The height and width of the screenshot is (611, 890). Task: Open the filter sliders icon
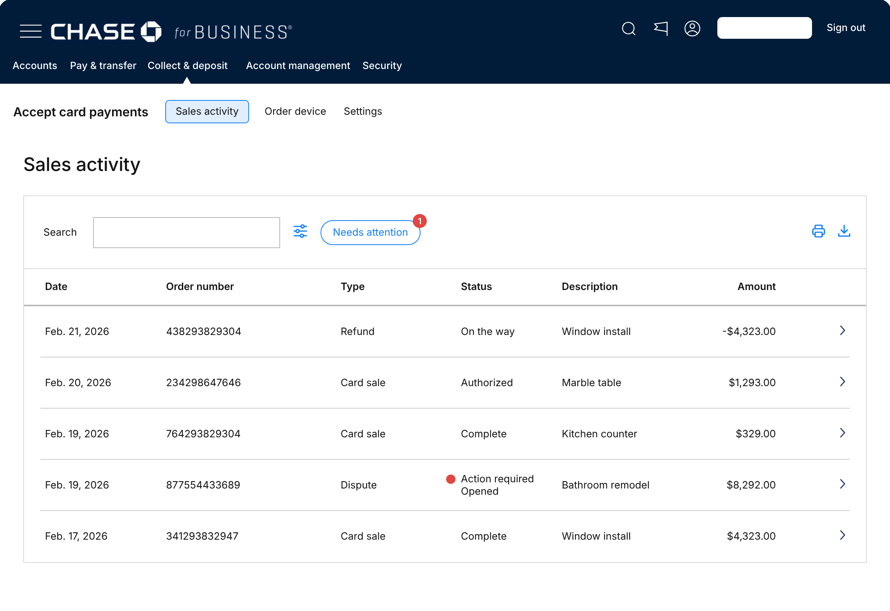tap(300, 231)
